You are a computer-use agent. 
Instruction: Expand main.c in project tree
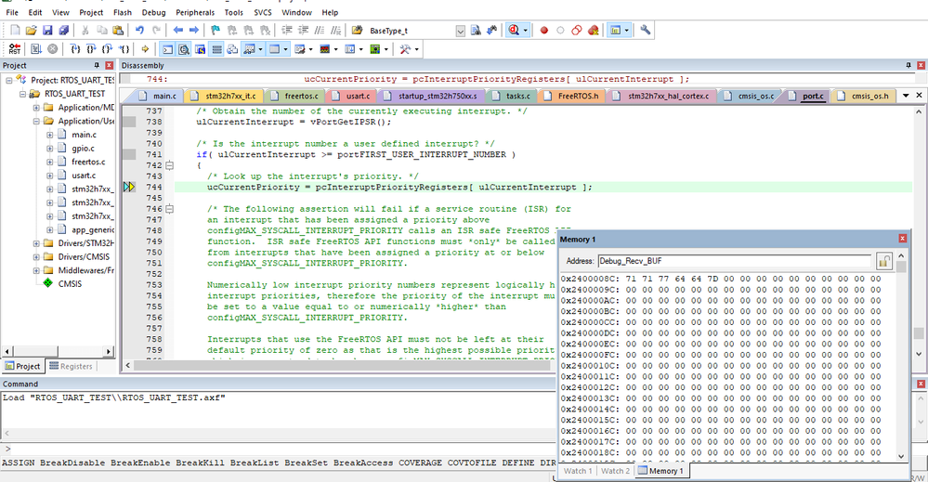click(50, 135)
